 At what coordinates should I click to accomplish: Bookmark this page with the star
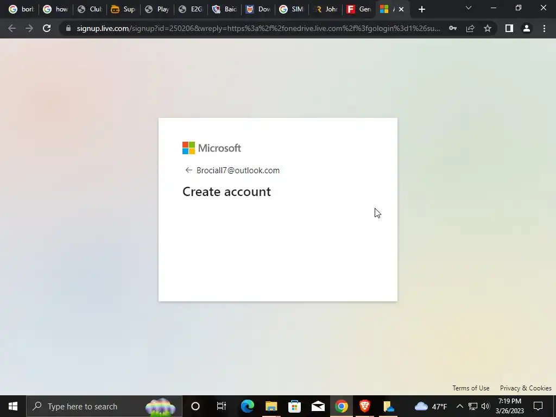(488, 28)
